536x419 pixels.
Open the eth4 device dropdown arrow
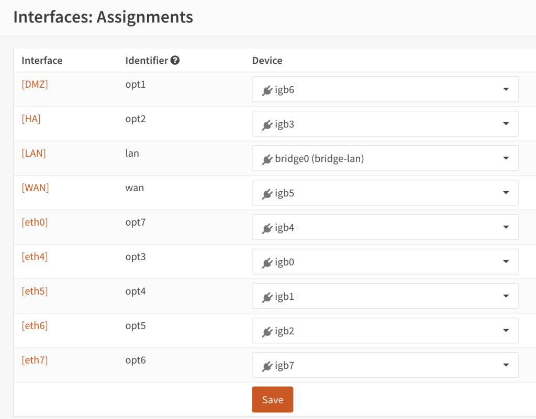506,262
